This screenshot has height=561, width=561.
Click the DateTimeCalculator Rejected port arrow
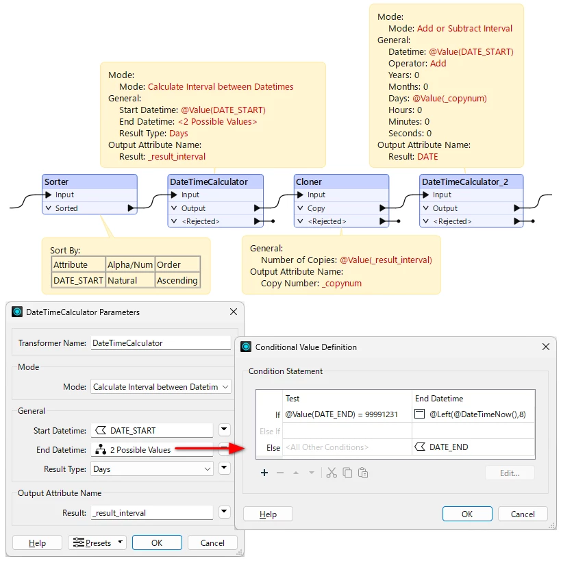click(x=258, y=221)
